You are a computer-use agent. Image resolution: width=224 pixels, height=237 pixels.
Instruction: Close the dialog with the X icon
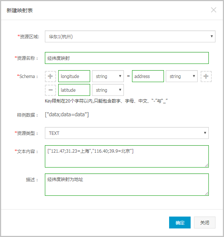point(214,10)
